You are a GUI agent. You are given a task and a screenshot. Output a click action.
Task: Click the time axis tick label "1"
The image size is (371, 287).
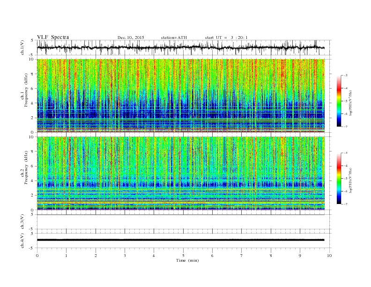66,256
